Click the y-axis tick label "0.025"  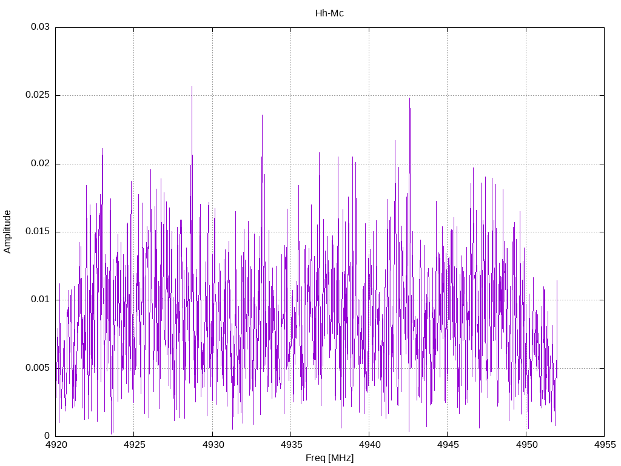pos(38,95)
